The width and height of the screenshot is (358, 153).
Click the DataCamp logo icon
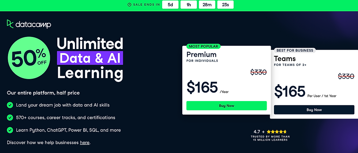tap(10, 24)
